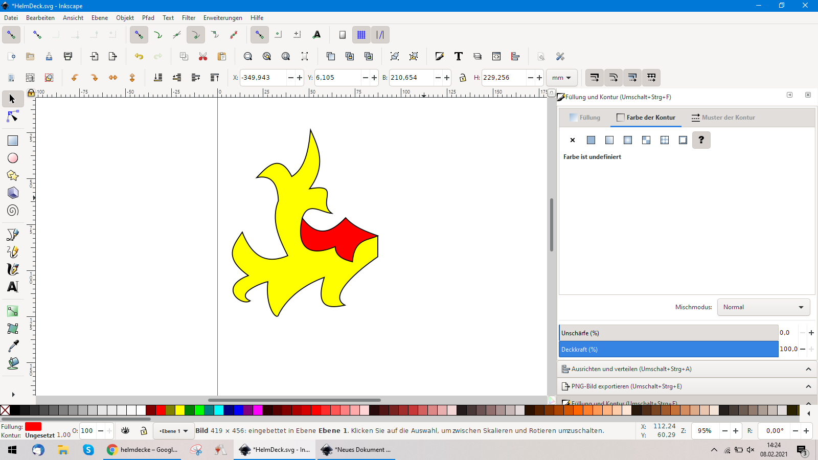Open the mm units dropdown

561,78
